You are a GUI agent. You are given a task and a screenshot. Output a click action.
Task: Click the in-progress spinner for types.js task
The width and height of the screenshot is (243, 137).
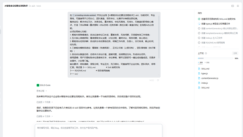click(x=199, y=24)
